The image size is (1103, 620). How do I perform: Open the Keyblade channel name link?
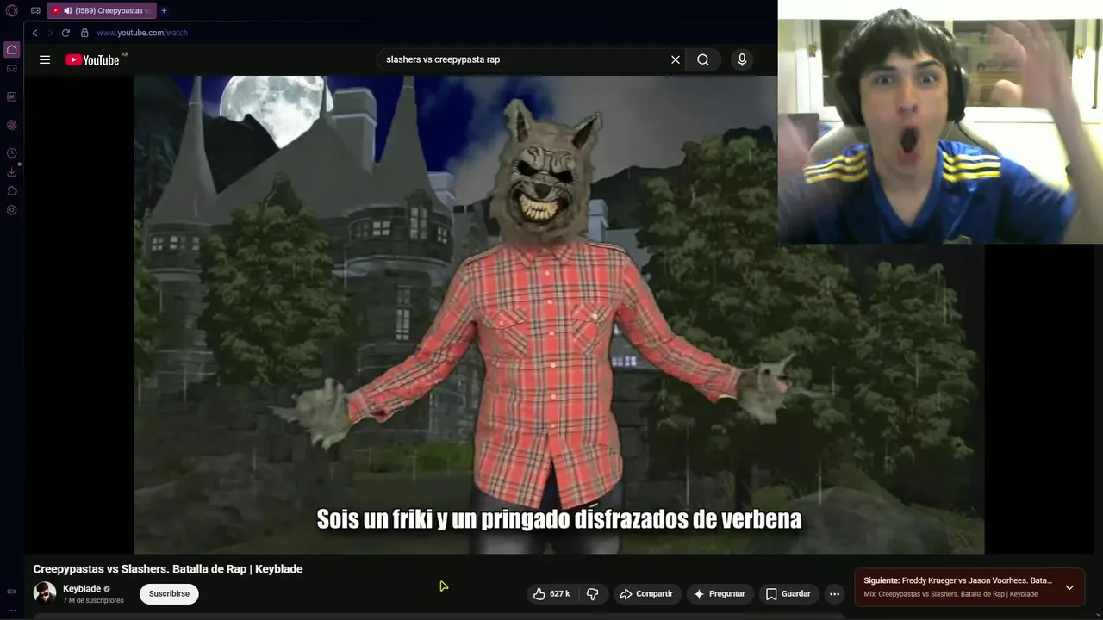[x=82, y=589]
